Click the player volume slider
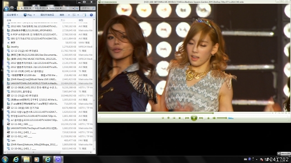 coord(222,118)
